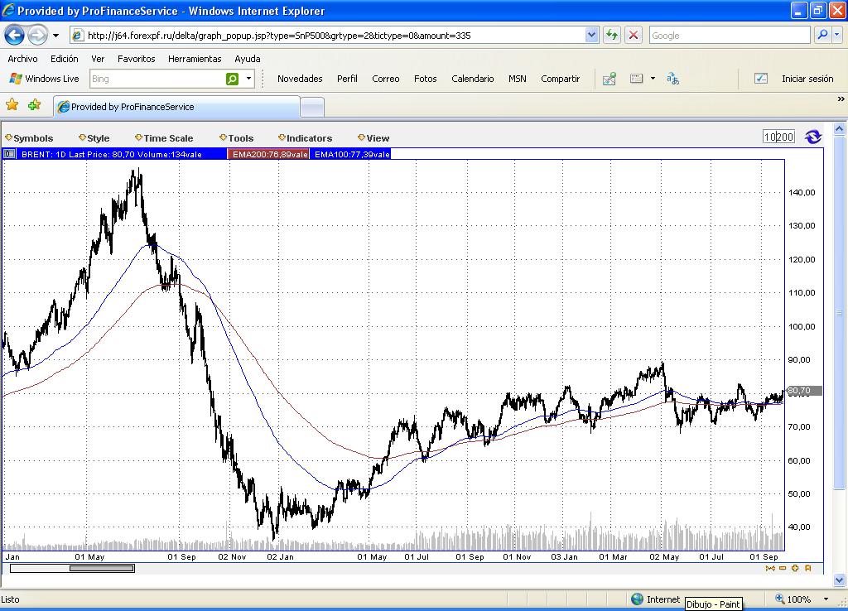This screenshot has height=611, width=848.
Task: Open MSN in Windows Live toolbar
Action: pyautogui.click(x=517, y=79)
